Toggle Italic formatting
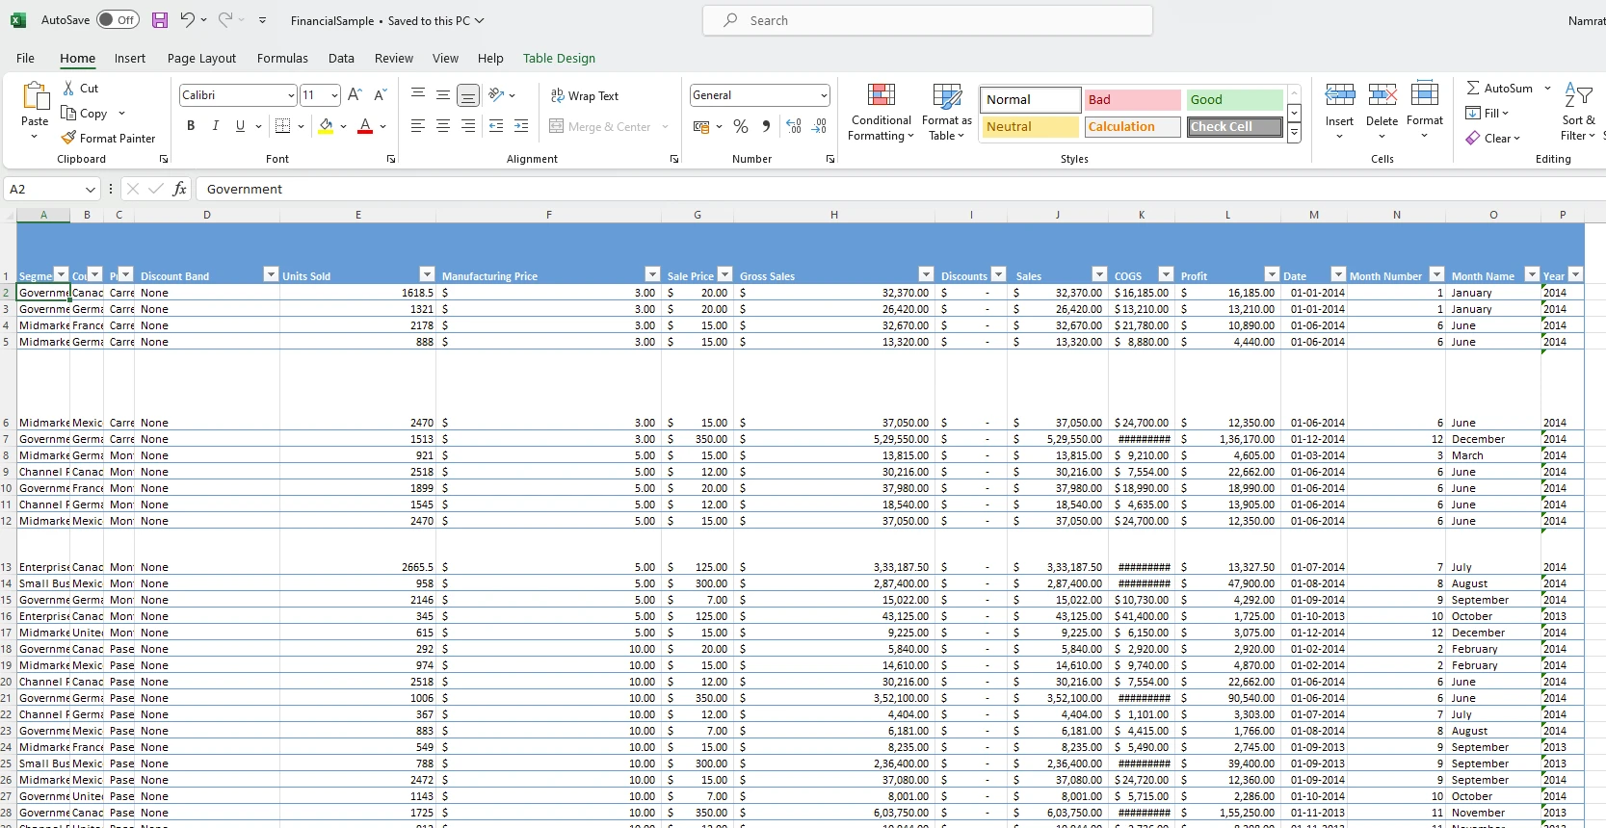 (x=216, y=126)
